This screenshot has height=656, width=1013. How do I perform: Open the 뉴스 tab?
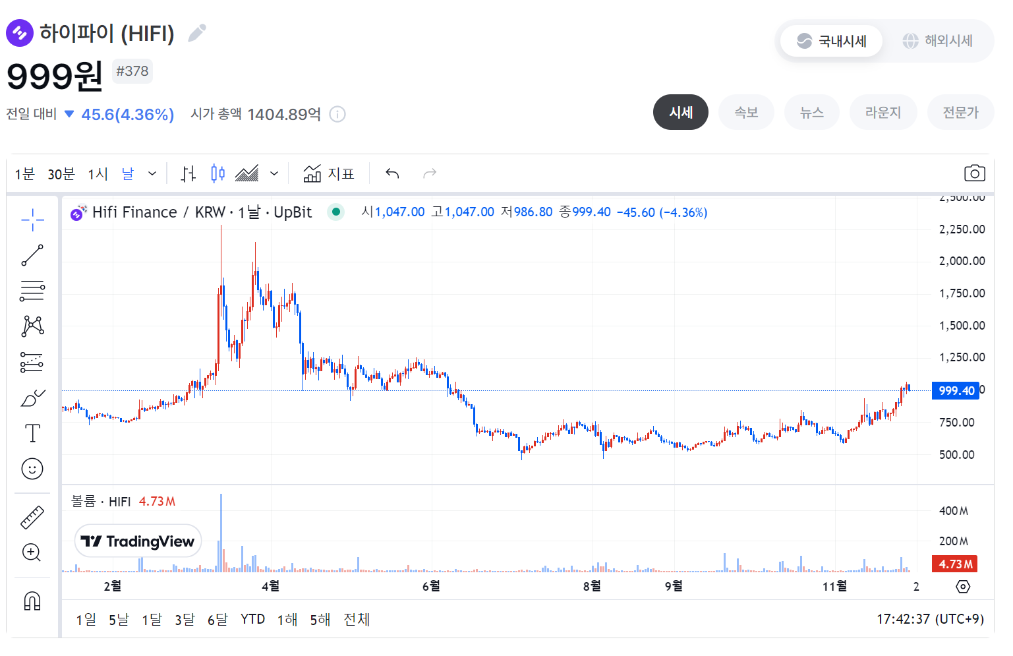coord(812,112)
